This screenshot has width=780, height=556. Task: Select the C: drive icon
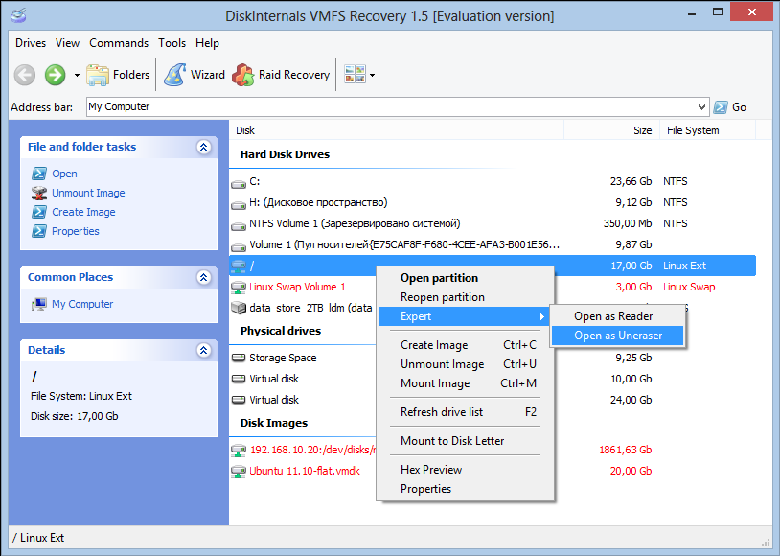tap(239, 184)
